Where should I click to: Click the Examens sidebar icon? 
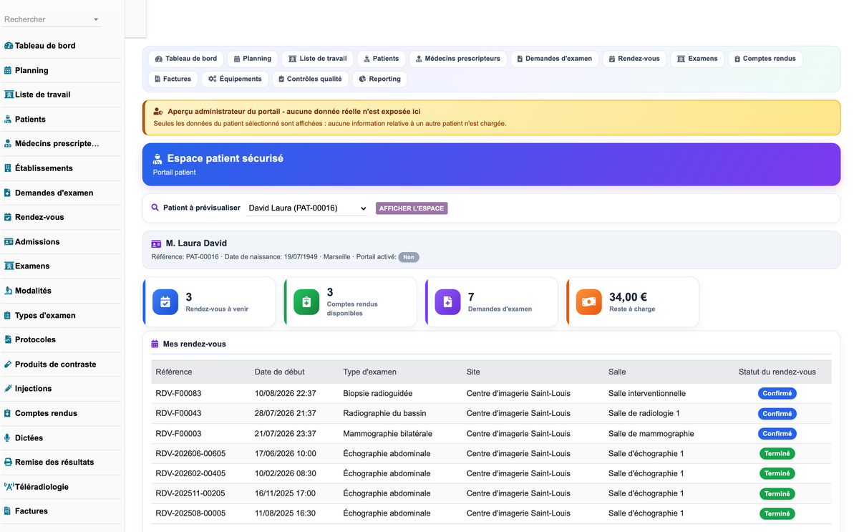coord(9,266)
